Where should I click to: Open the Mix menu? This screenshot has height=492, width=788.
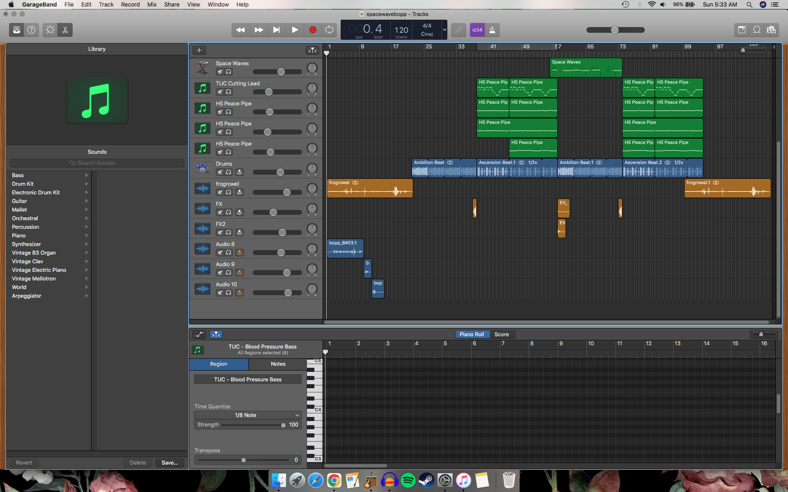click(152, 5)
